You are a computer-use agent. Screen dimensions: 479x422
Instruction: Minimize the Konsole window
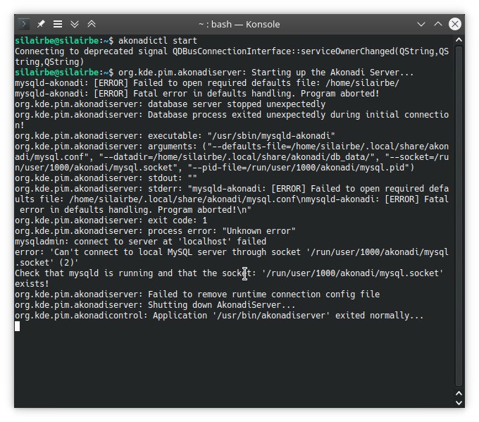[421, 24]
